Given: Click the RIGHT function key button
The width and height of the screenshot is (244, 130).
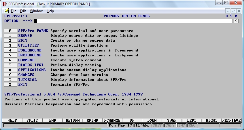Looking at the screenshot, I should (x=211, y=121).
